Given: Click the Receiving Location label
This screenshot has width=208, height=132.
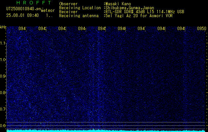Looking at the screenshot, I should 80,8.
